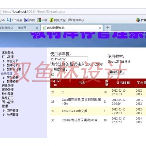Select 信息汇总 in the sidebar

click(8, 98)
